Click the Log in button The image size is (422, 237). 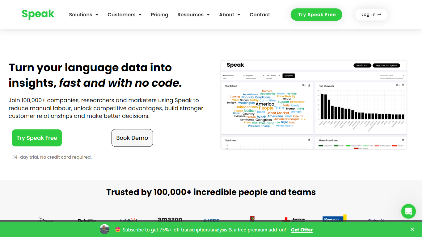click(371, 15)
